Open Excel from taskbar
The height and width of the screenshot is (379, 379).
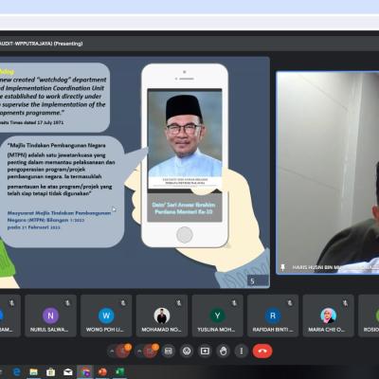(x=119, y=372)
